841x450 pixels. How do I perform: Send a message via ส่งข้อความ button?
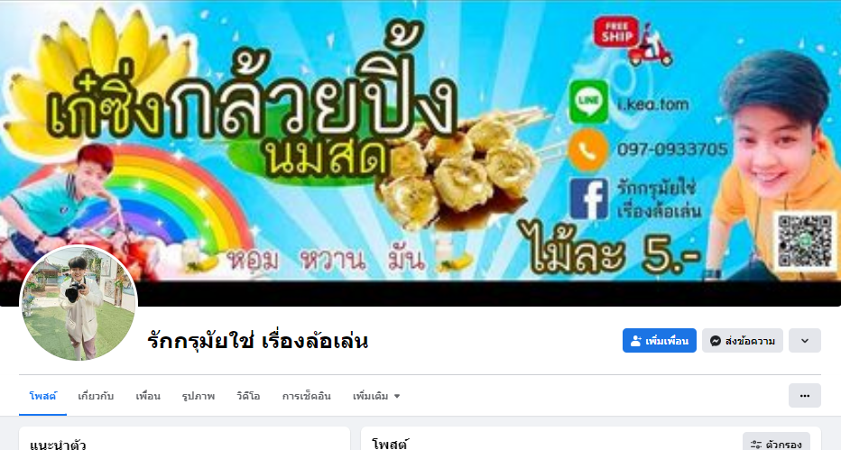(x=743, y=341)
